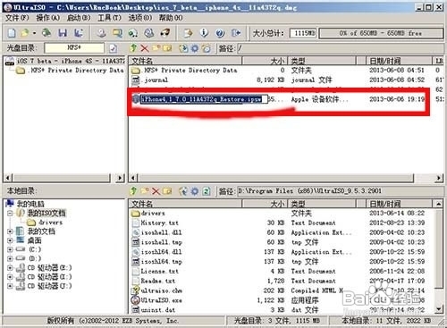447x328 pixels.
Task: Click the Open file folder icon
Action: coord(25,33)
